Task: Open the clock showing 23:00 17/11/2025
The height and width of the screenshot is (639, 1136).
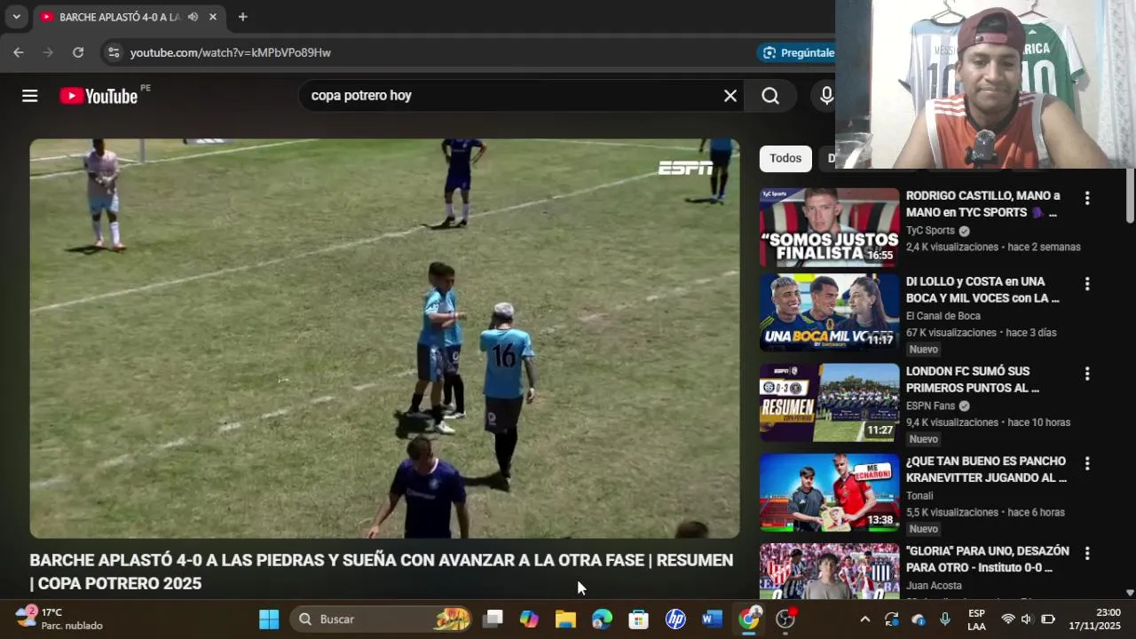Action: pos(1095,619)
